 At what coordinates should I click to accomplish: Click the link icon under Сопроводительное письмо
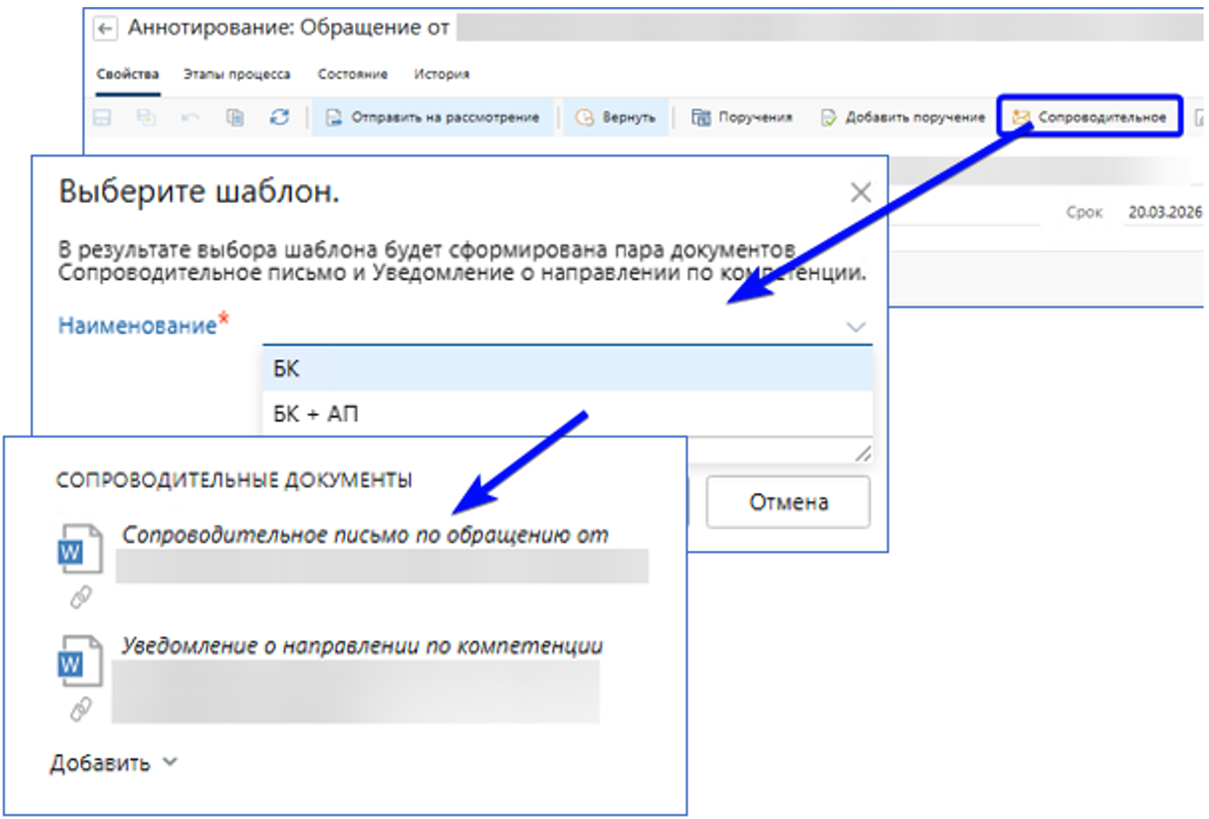tap(81, 597)
